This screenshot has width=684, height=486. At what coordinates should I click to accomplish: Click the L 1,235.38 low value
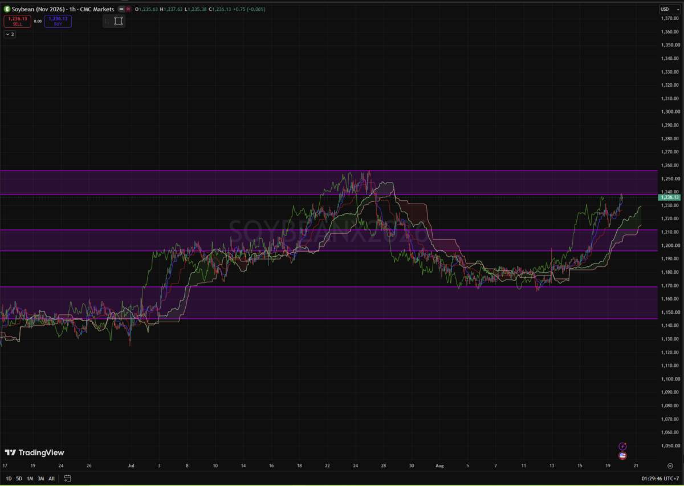pyautogui.click(x=194, y=9)
